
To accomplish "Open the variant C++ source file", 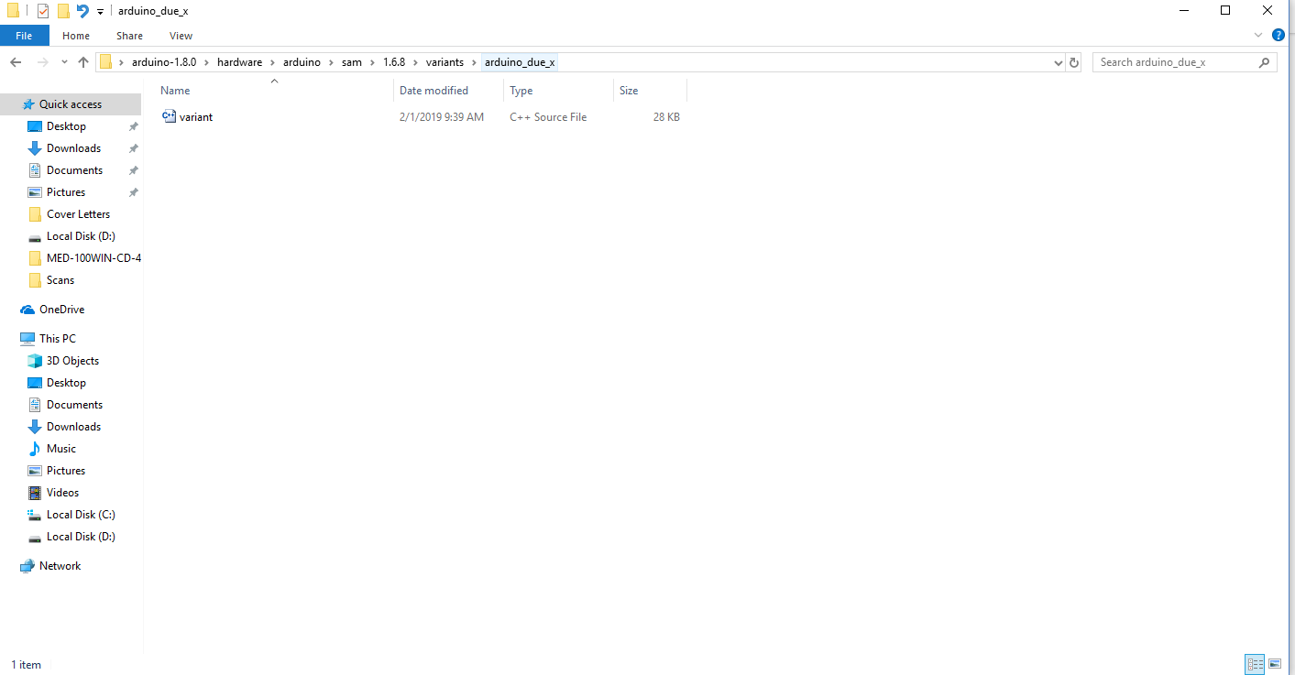I will 195,116.
